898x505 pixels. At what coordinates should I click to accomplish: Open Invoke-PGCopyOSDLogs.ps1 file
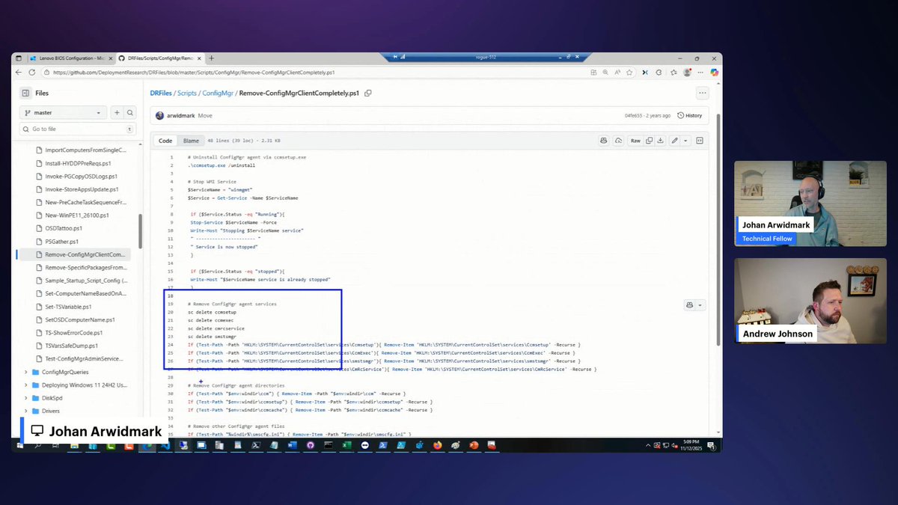point(82,176)
